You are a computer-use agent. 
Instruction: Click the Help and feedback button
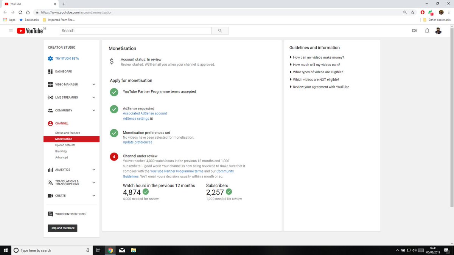(x=63, y=228)
